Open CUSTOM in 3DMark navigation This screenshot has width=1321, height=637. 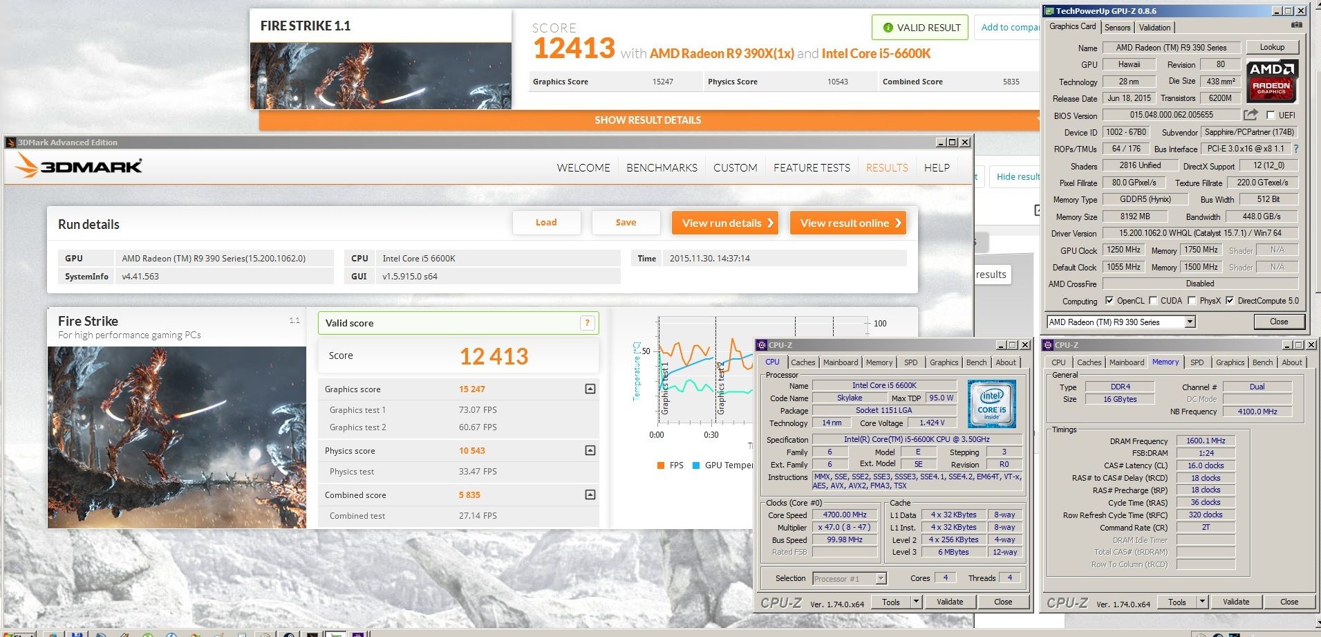(735, 167)
